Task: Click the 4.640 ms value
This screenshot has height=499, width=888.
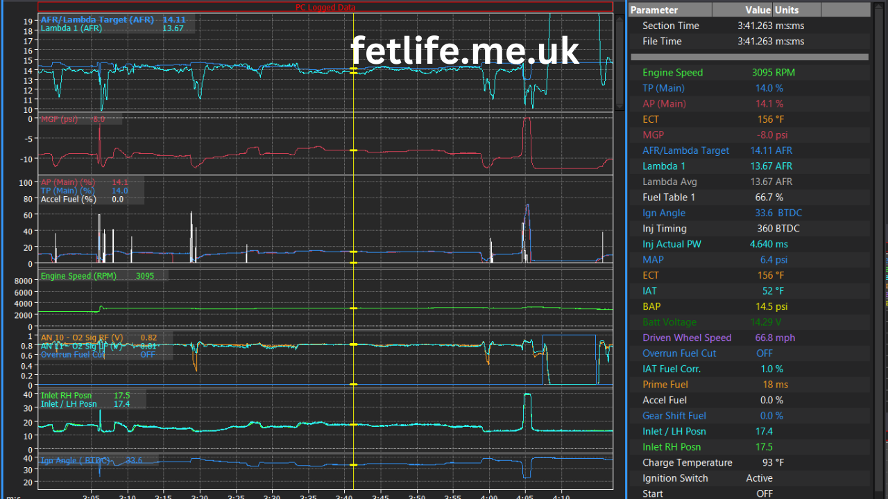Action: pyautogui.click(x=769, y=244)
